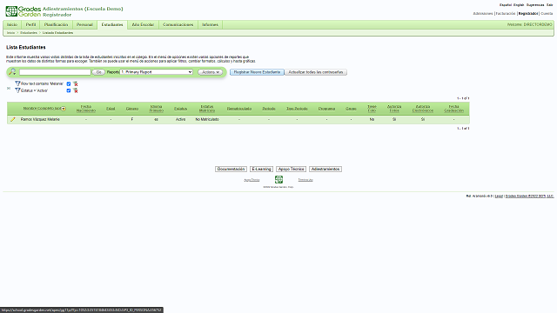
Task: Go to the Admisiones module
Action: (483, 14)
